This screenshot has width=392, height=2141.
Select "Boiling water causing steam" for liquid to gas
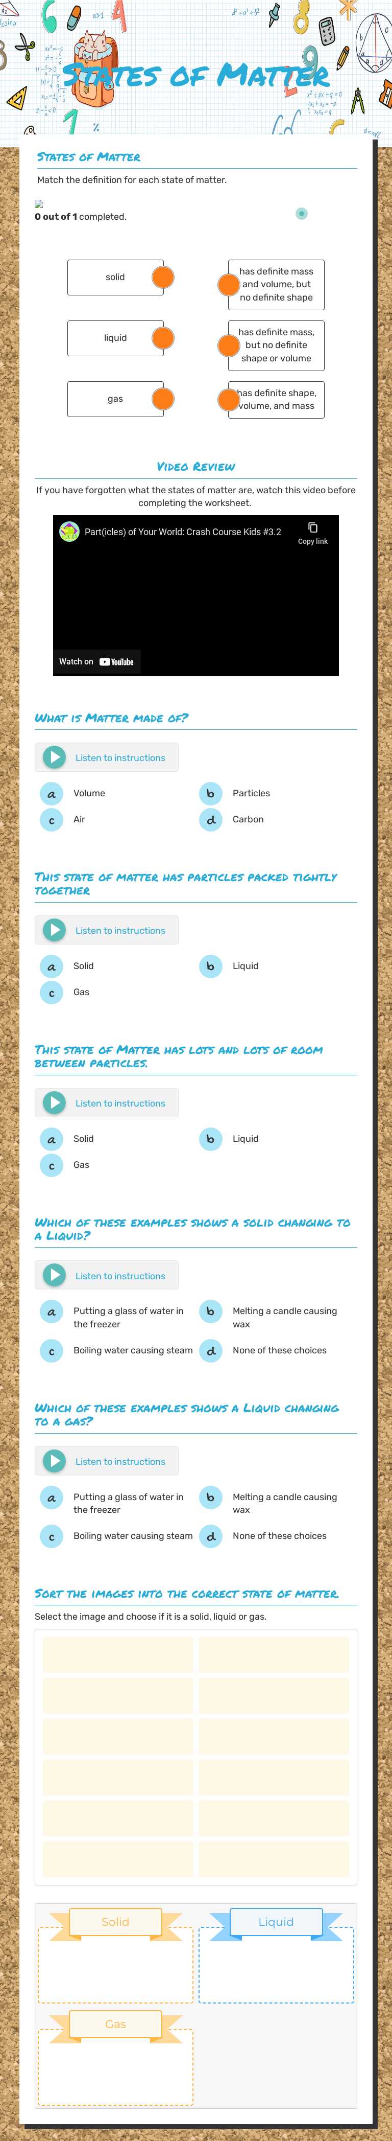click(132, 1536)
